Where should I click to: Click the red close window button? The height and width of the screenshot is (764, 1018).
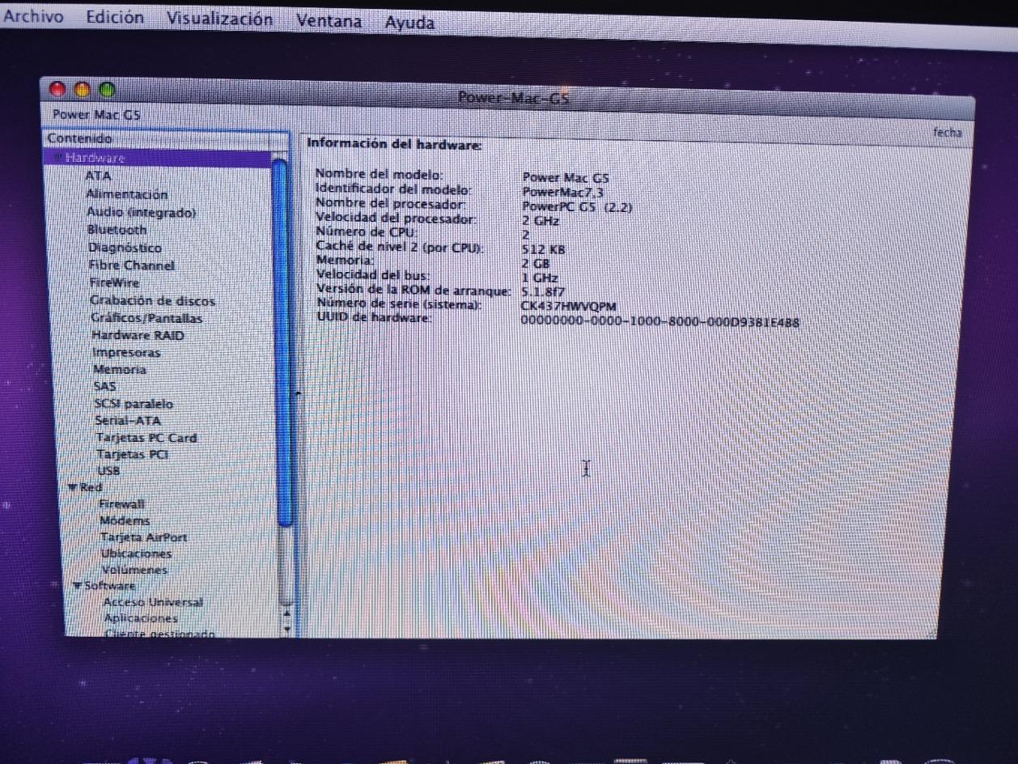(x=57, y=88)
